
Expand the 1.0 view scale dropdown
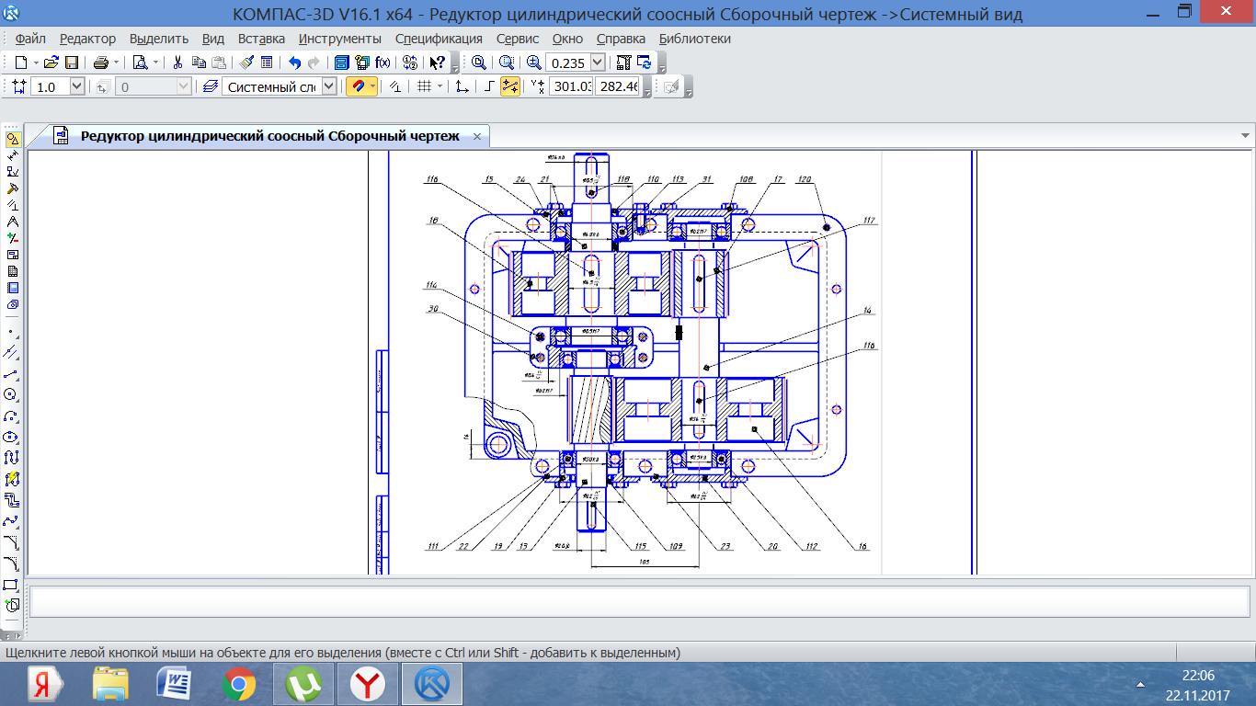(76, 86)
